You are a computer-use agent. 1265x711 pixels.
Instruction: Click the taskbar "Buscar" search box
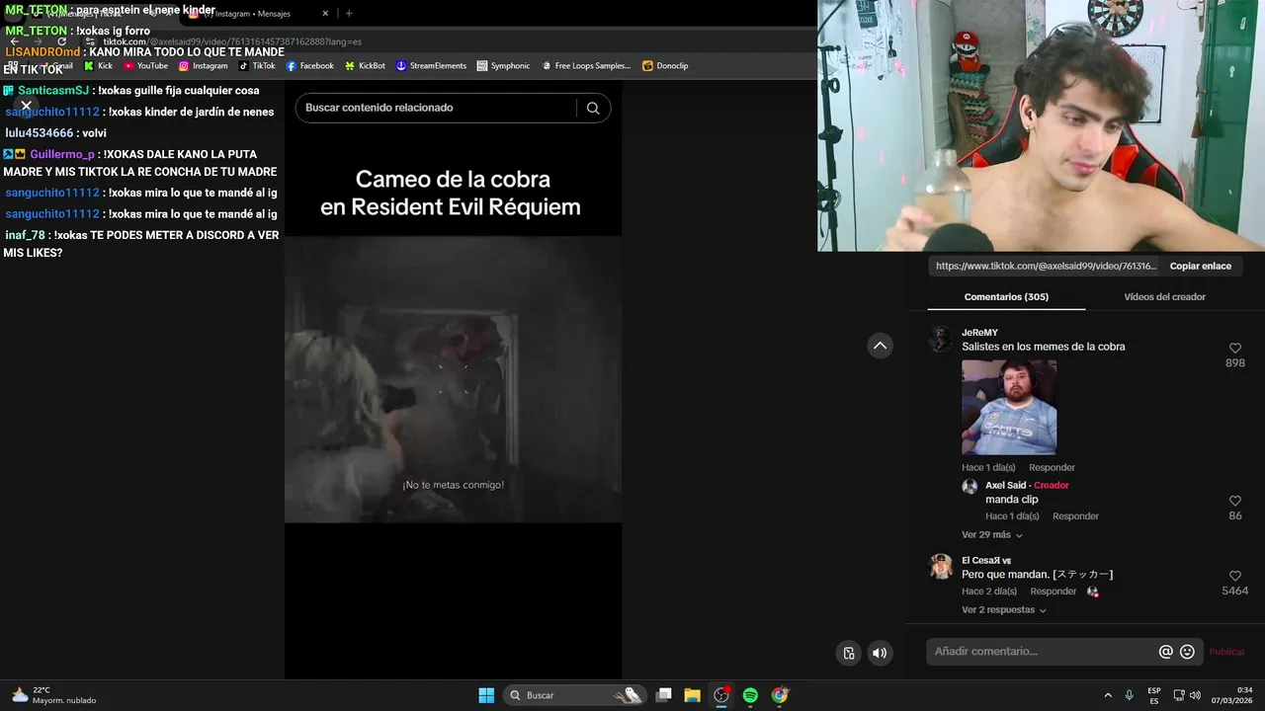tap(577, 695)
